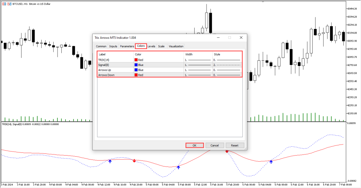Click the BTCUSD, H1 chart title text
The image size is (361, 188).
click(31, 4)
